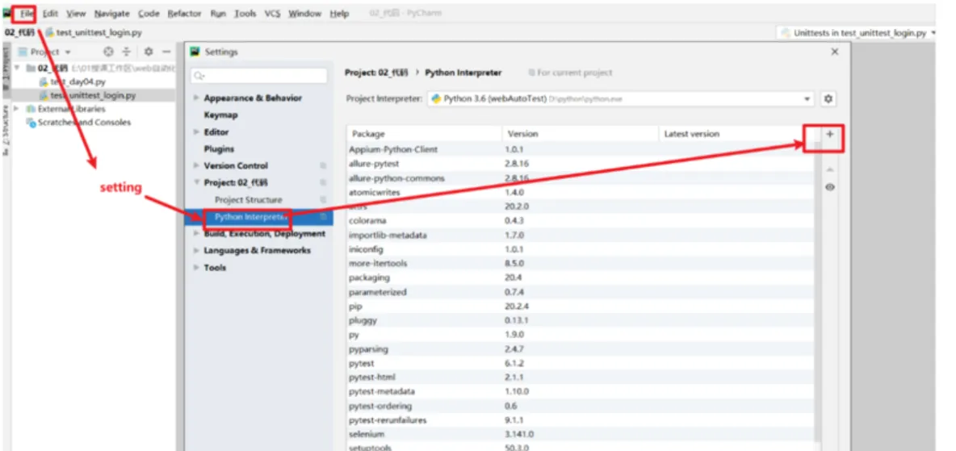Open Project panel gear options

tap(148, 52)
